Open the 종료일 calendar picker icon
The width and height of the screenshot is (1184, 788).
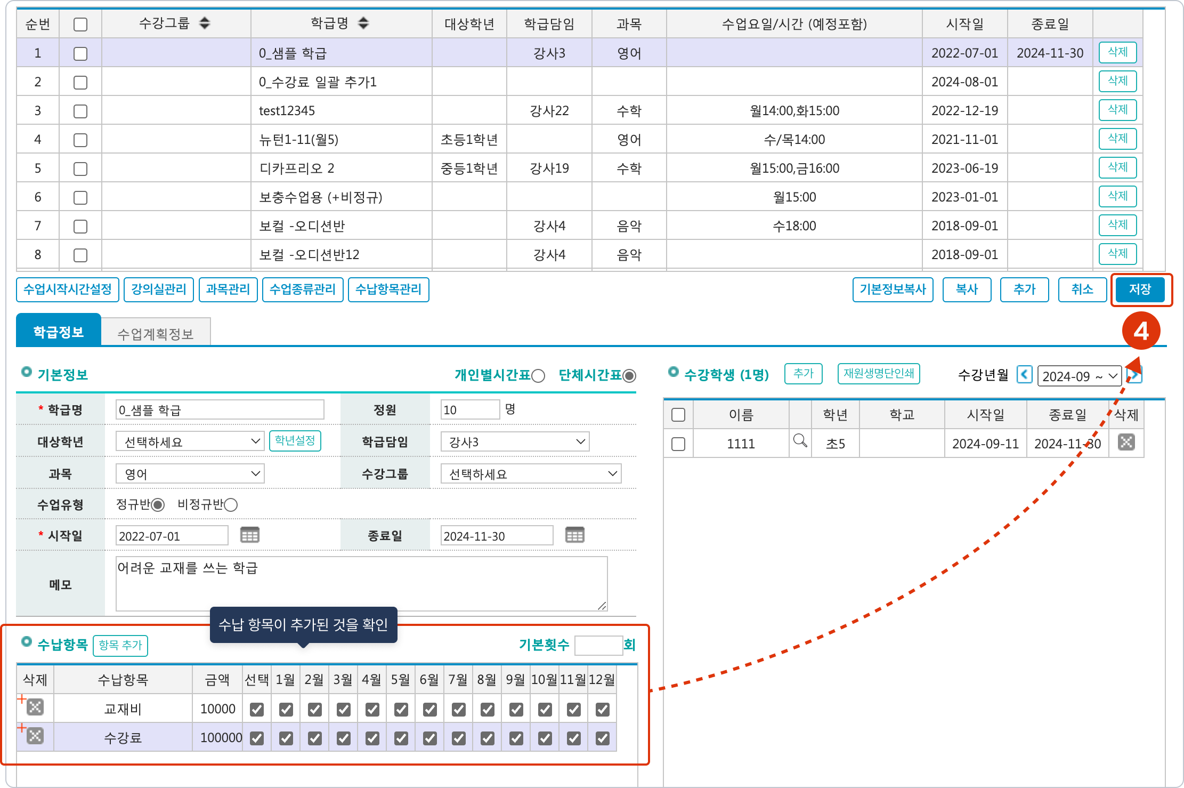pos(574,535)
